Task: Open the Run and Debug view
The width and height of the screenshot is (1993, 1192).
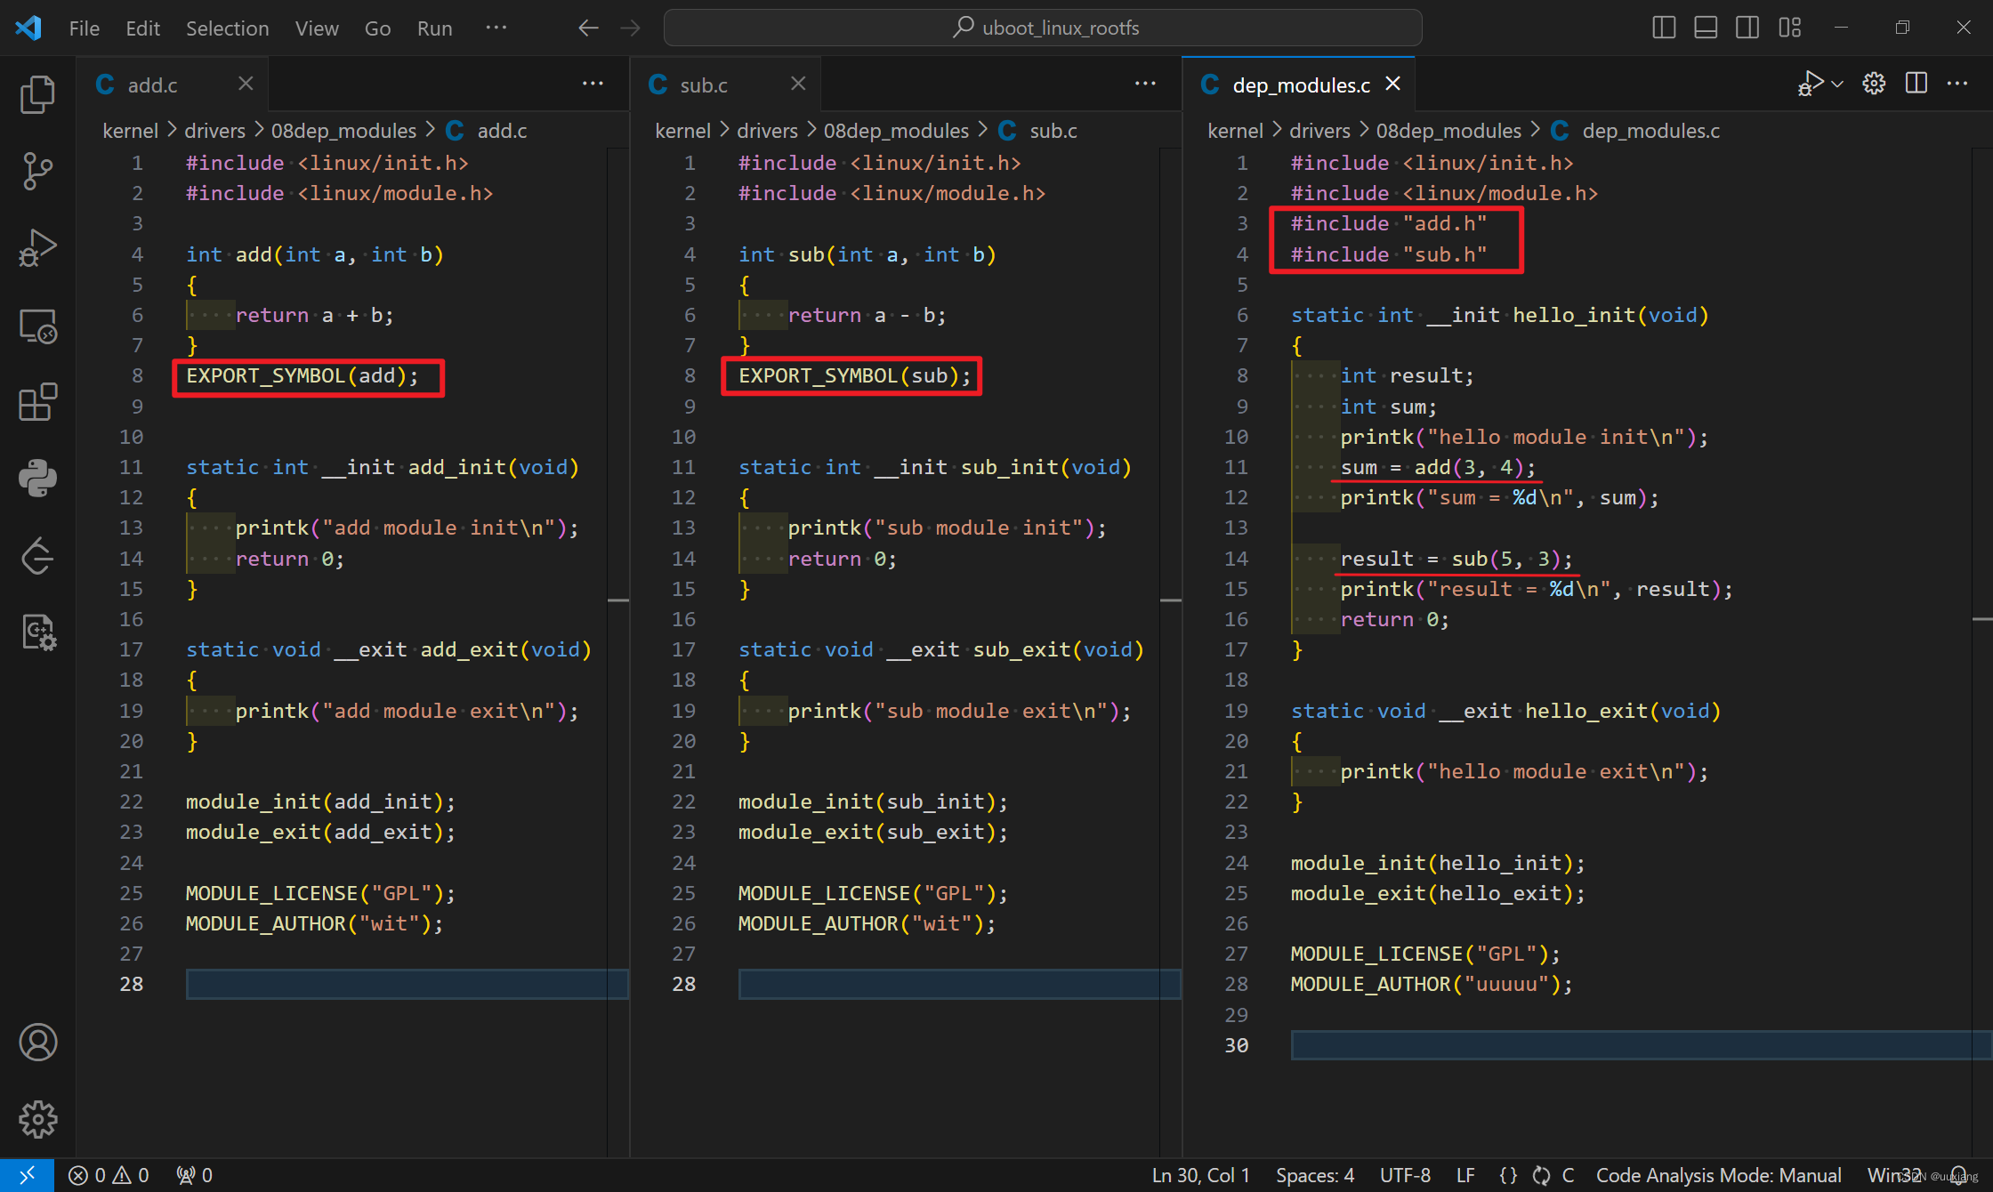Action: point(37,248)
